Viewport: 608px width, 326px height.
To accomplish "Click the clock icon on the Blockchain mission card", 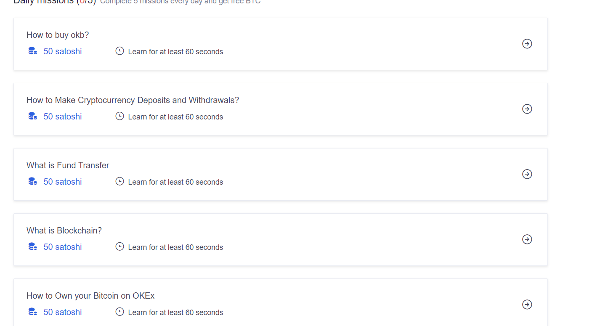I will [x=119, y=246].
